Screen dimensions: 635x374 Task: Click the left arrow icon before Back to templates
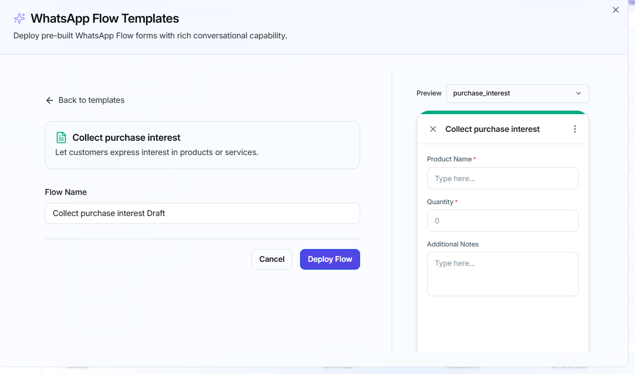click(x=49, y=100)
